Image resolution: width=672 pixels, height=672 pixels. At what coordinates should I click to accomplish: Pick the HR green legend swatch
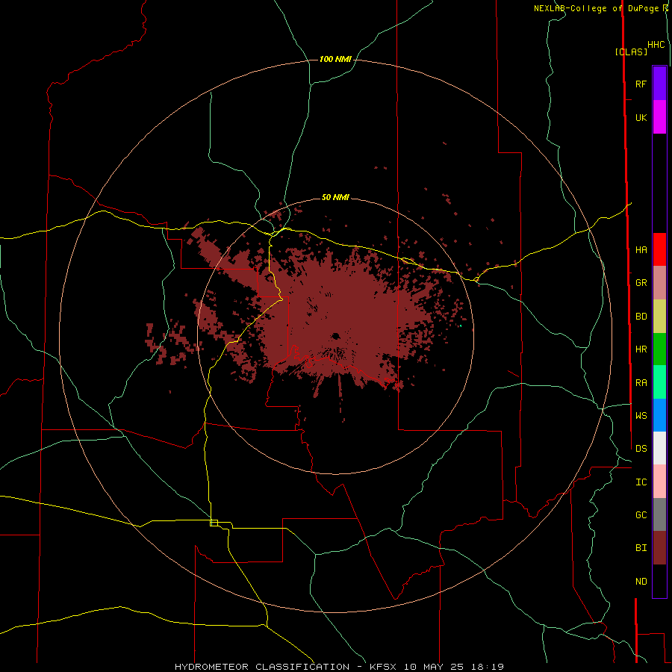click(x=659, y=349)
